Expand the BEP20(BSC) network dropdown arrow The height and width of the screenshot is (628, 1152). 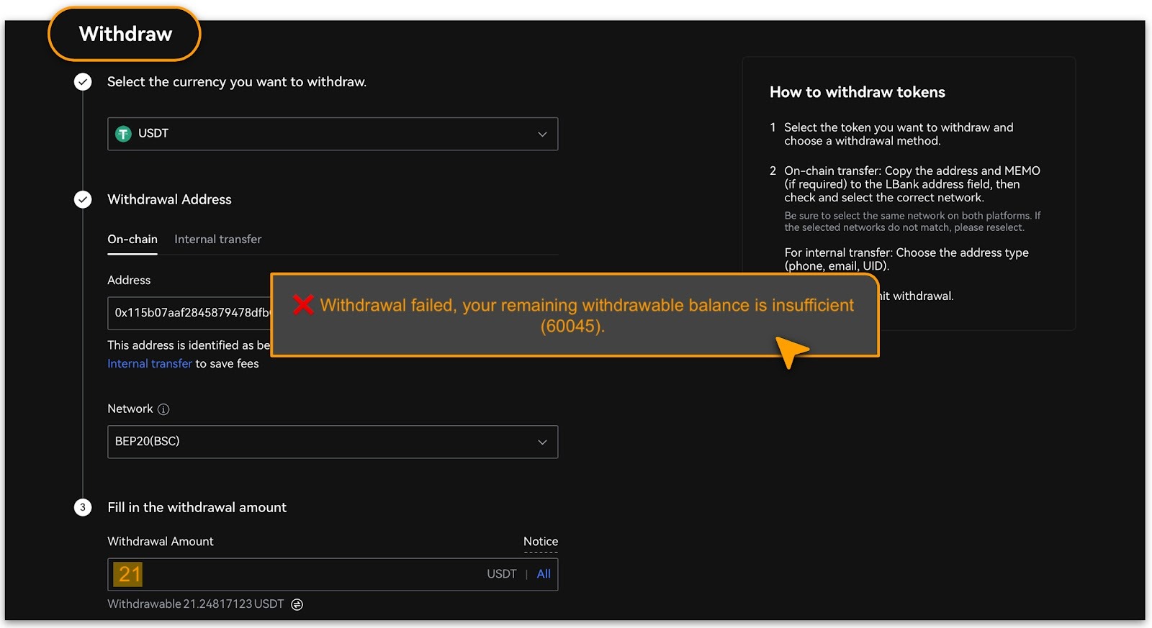click(542, 442)
